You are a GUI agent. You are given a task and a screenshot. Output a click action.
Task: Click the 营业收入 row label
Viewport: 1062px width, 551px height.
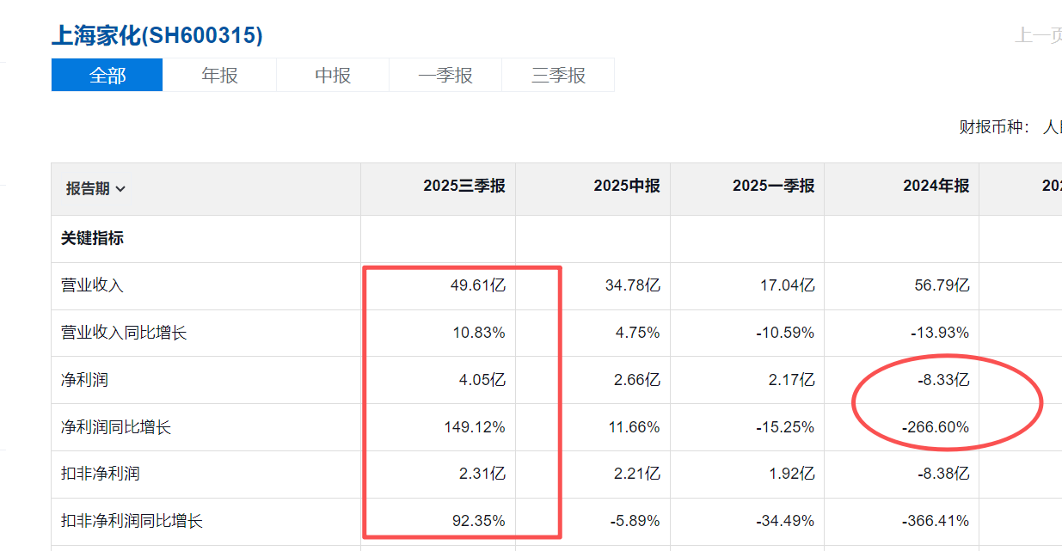tap(92, 285)
